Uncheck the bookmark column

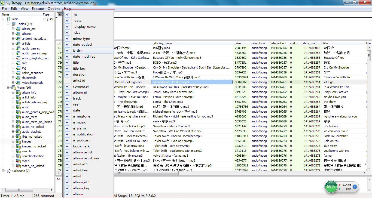[x=67, y=146]
